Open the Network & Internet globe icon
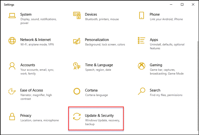199x135 pixels. tap(12, 41)
